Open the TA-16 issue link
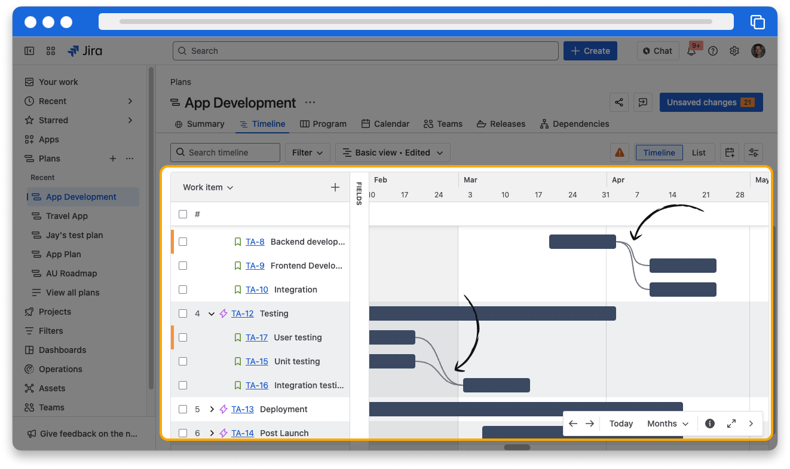Screen dimensions: 790x469 coord(257,385)
